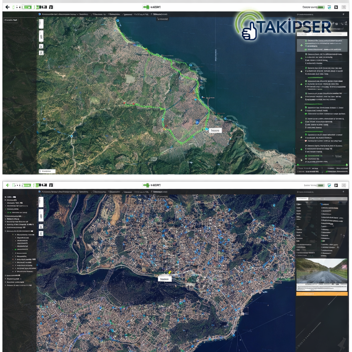Image resolution: width=352 pixels, height=352 pixels.
Task: Click the black back arrow in upper window
Action: click(7, 7)
